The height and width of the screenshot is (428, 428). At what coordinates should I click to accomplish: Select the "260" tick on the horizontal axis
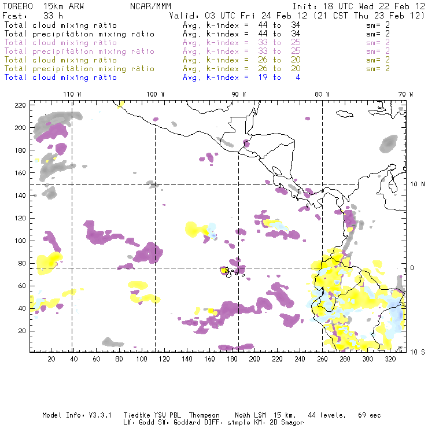click(x=322, y=359)
